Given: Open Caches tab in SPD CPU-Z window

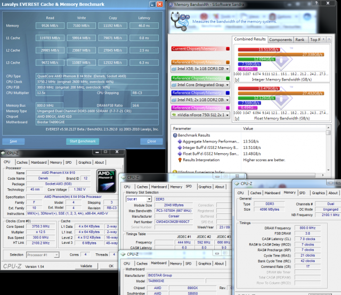Looking at the screenshot, I should (x=142, y=187).
